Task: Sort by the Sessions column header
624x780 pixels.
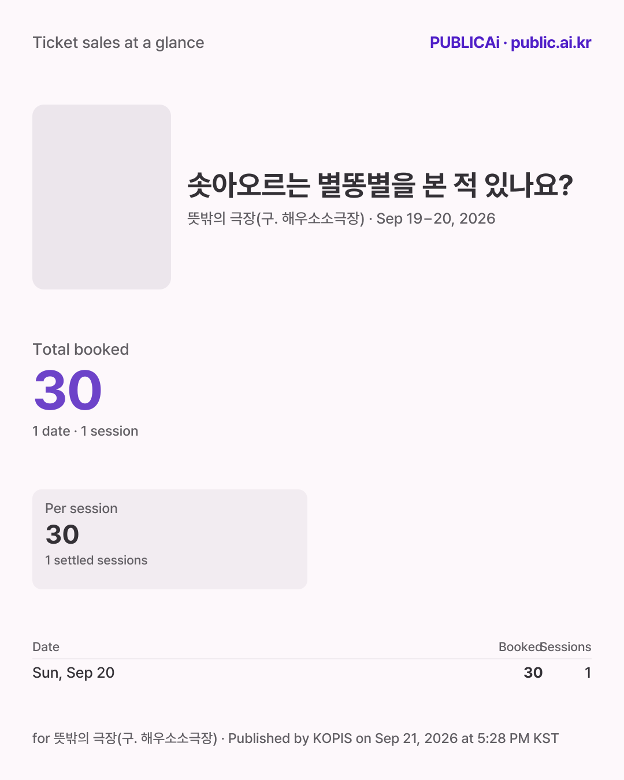Action: click(x=566, y=647)
